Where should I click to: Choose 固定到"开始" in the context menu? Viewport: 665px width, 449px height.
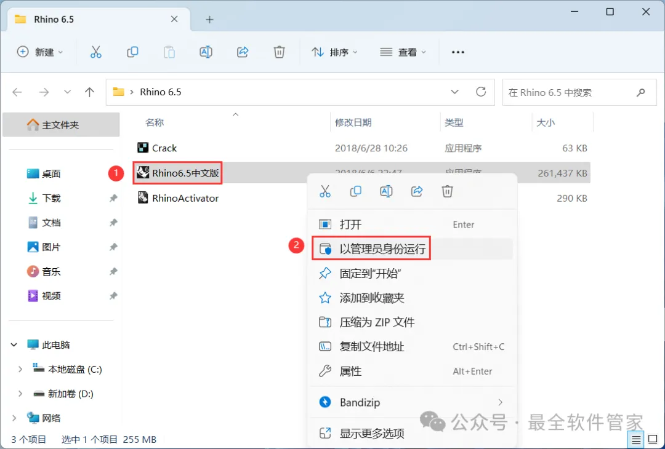pyautogui.click(x=412, y=273)
